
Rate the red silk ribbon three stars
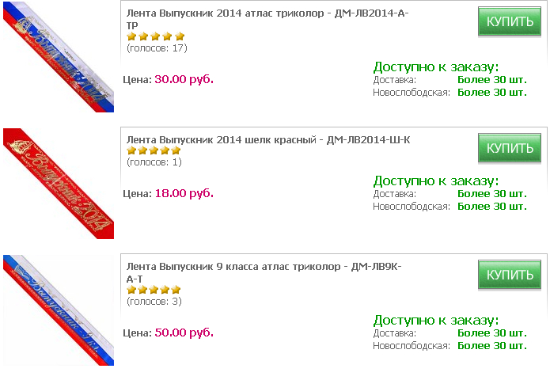tap(154, 150)
